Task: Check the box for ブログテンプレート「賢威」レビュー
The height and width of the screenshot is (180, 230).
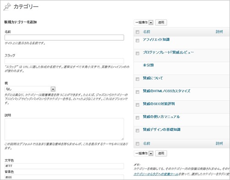Action: [x=137, y=53]
